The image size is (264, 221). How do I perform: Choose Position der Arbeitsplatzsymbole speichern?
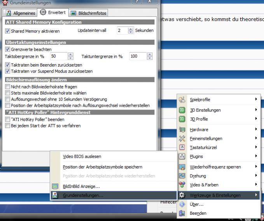tap(114, 167)
